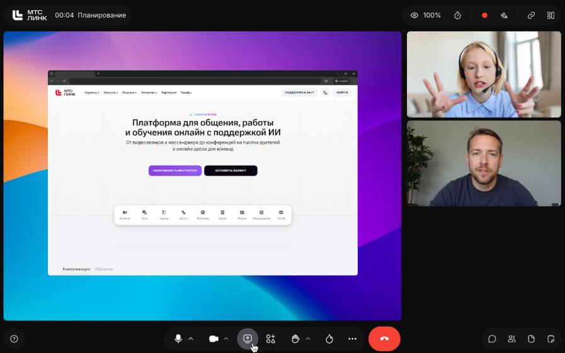This screenshot has height=353, width=565.
Task: Open the timer tool
Action: coord(458,15)
